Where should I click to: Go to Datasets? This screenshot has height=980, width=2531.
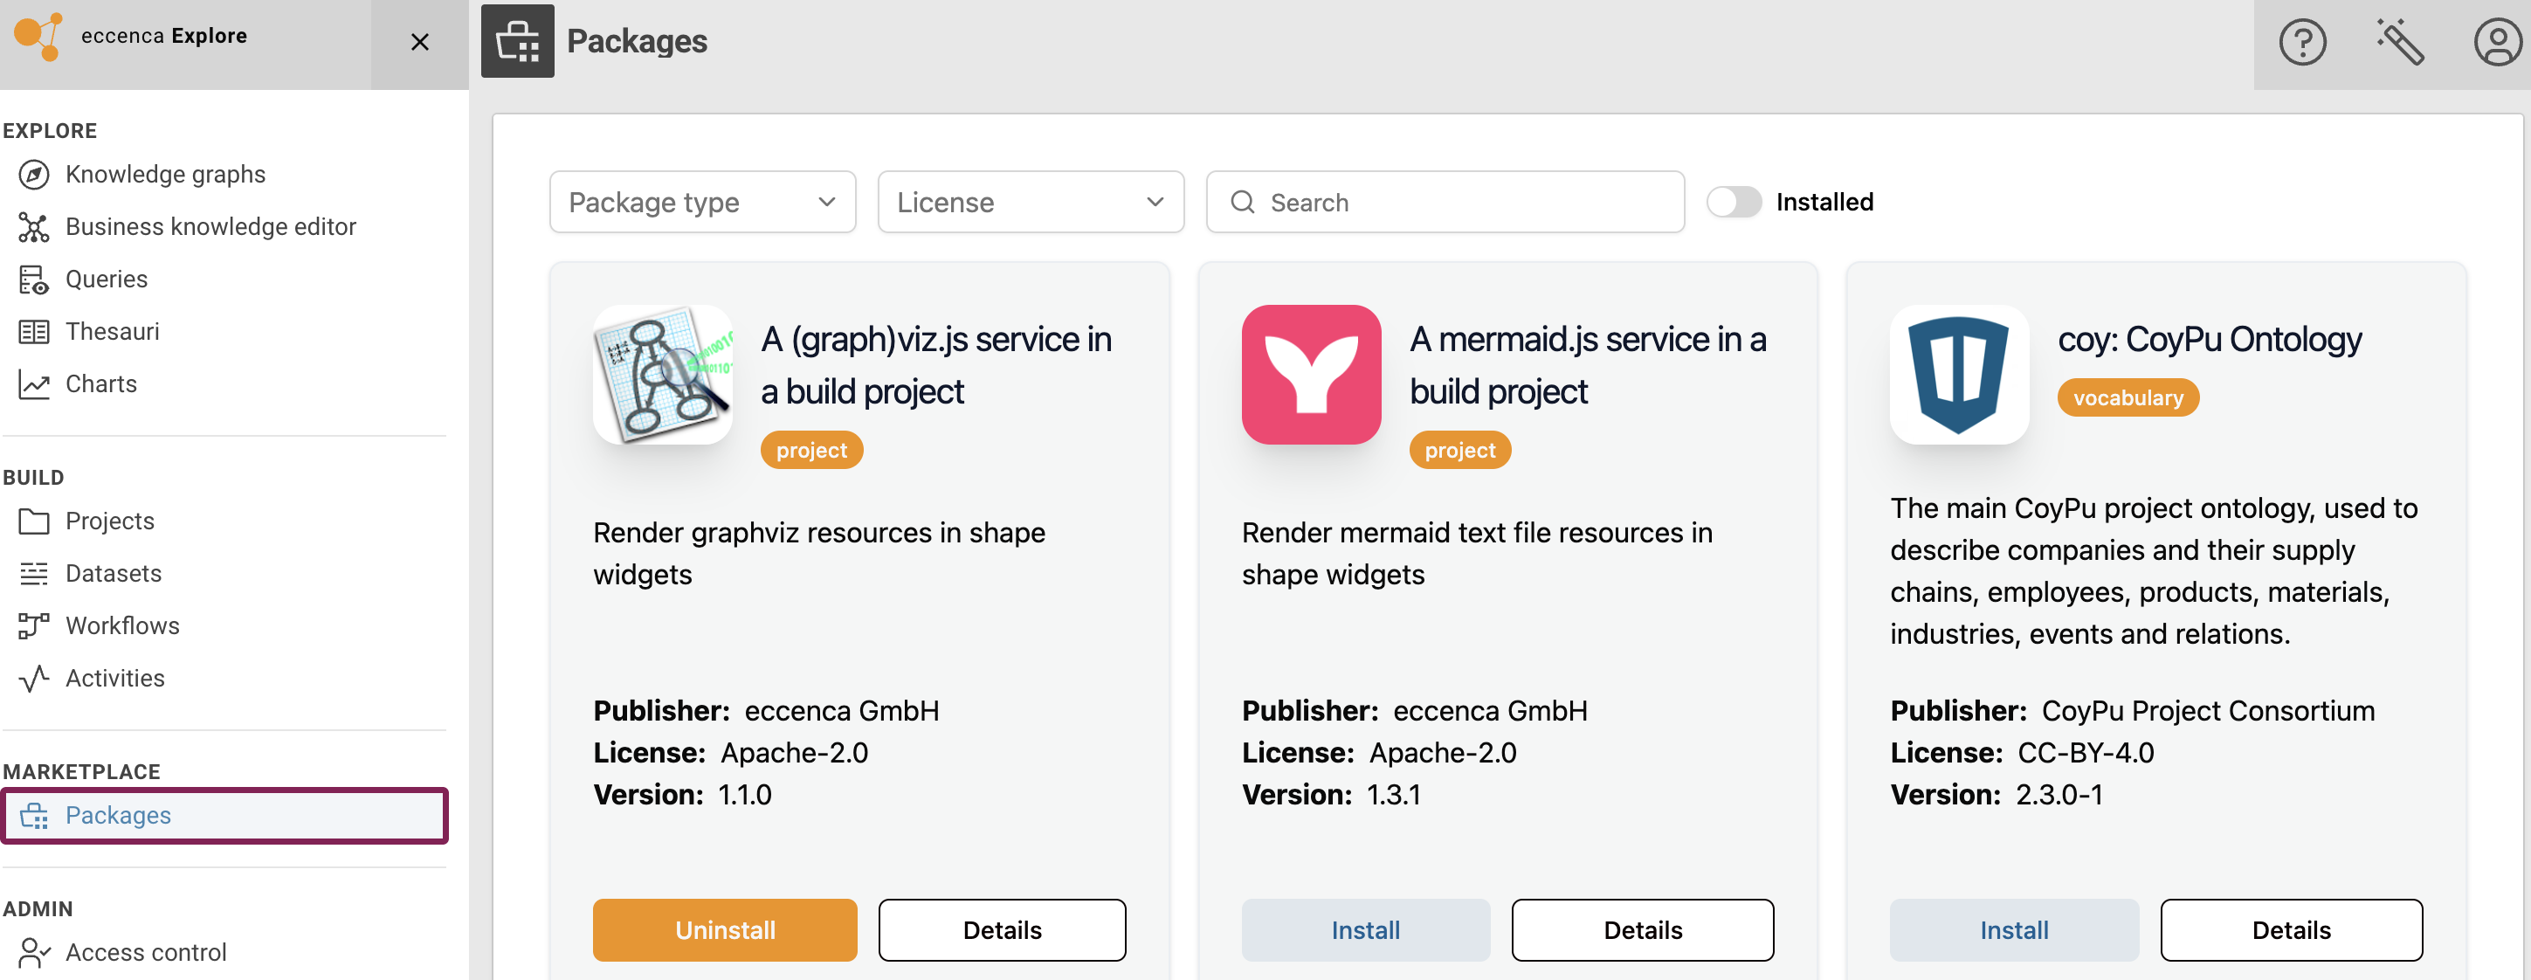point(113,574)
